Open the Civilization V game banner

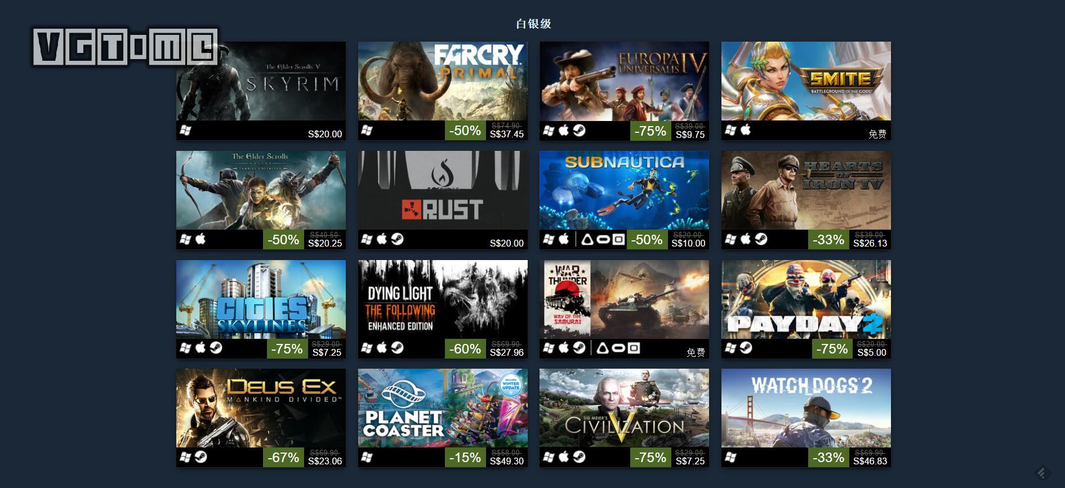[x=624, y=408]
